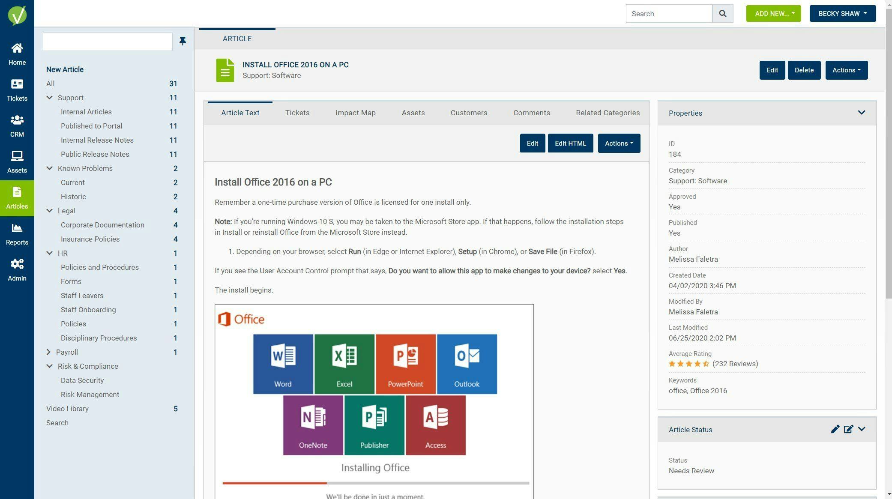The width and height of the screenshot is (892, 499).
Task: Toggle the pin for the category panel
Action: (183, 41)
